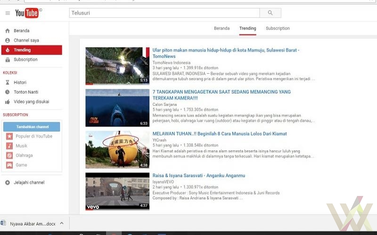Click the SUBSCRIPTION section heading
This screenshot has height=235, width=377.
(x=16, y=115)
